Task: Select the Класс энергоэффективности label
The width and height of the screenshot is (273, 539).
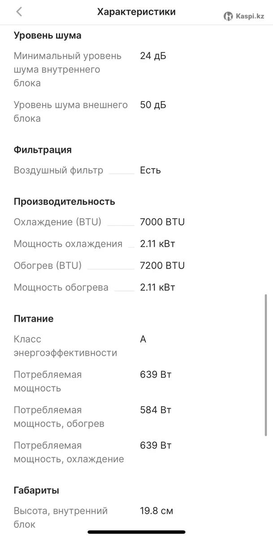Action: 65,346
